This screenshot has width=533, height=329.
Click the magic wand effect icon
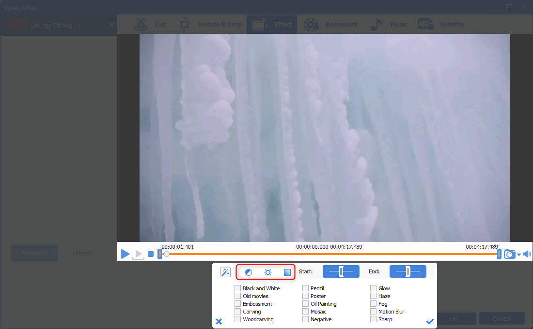[225, 272]
